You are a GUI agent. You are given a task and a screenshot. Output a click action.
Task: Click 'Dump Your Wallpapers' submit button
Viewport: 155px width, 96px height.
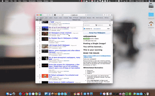[97, 33]
